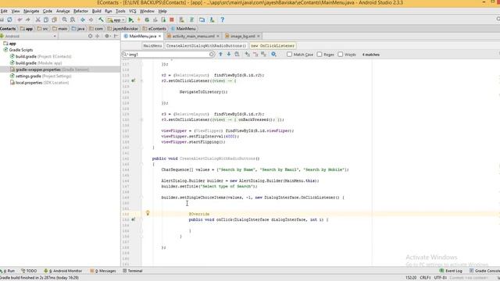Select gradle-wrapper.properties file
This screenshot has width=500, height=281.
(49, 69)
